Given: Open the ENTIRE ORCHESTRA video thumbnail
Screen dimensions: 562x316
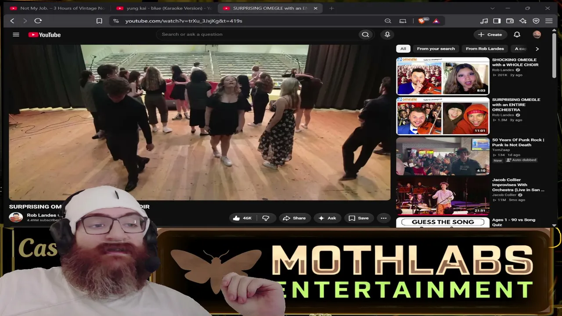Looking at the screenshot, I should click(443, 116).
